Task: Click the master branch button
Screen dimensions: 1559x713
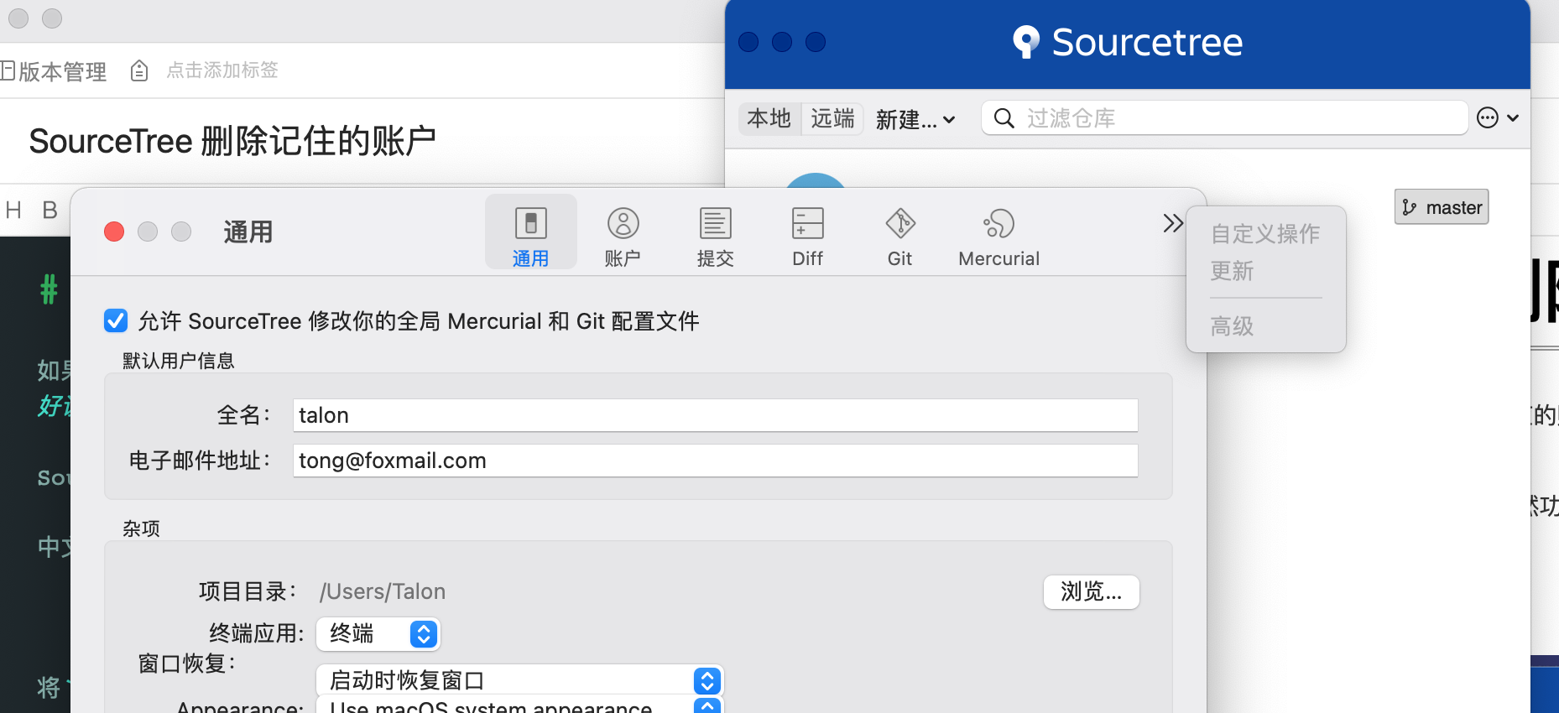Action: point(1442,207)
